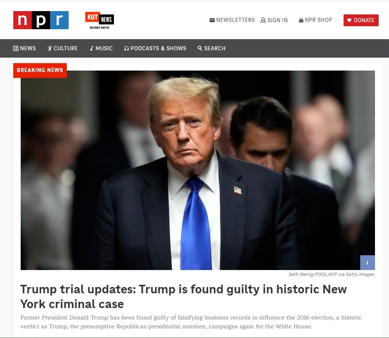The width and height of the screenshot is (389, 338).
Task: Open the KUT News station logo
Action: (100, 20)
